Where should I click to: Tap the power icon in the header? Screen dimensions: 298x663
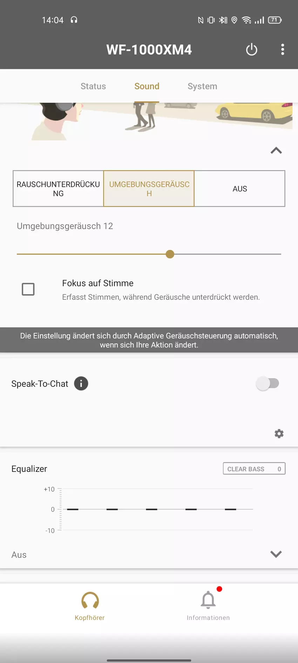251,49
